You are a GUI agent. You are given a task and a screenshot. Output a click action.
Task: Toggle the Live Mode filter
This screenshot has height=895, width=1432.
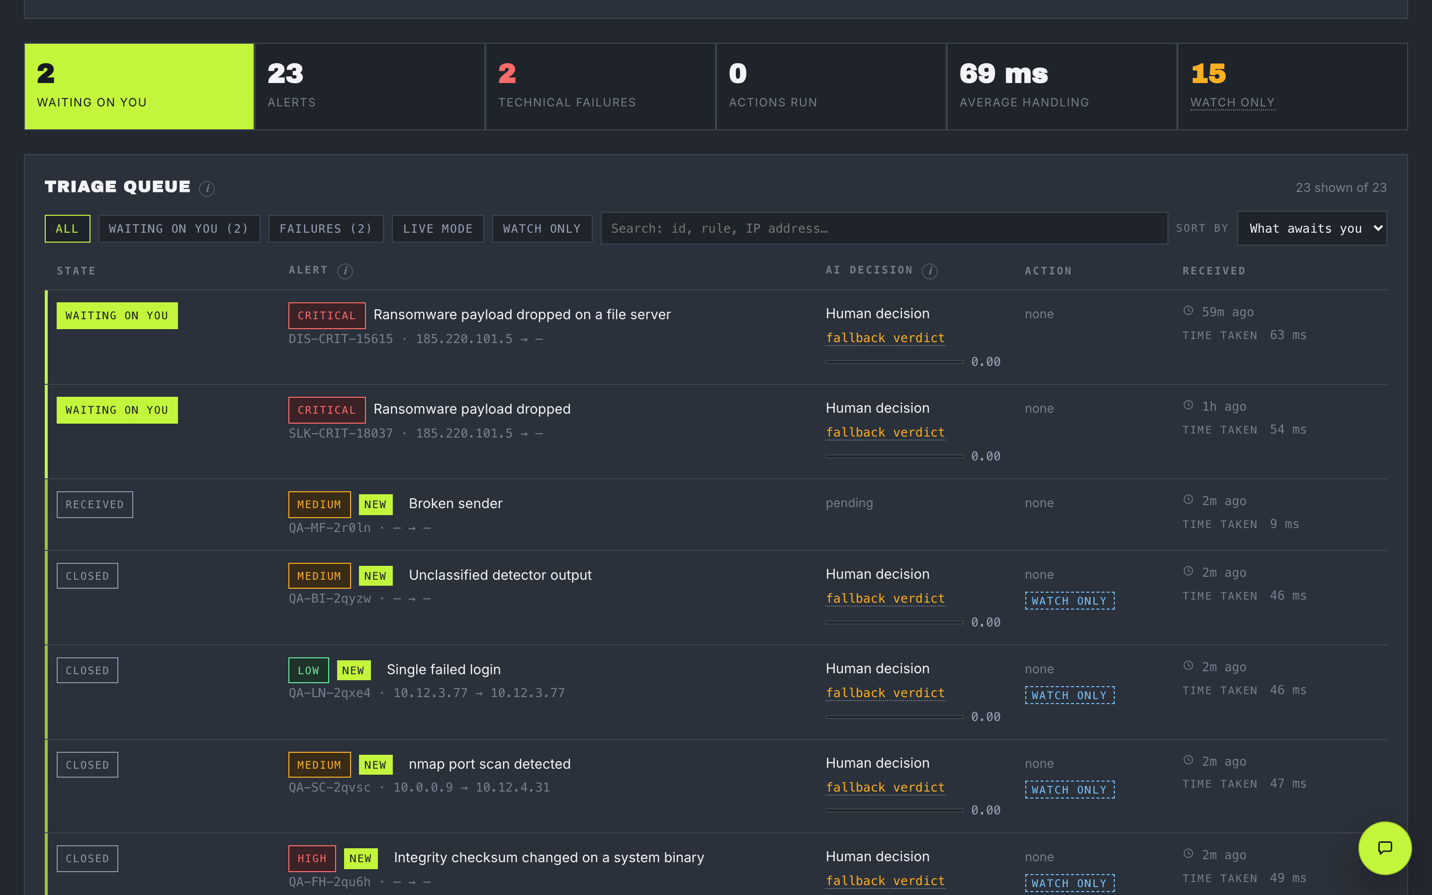[438, 229]
